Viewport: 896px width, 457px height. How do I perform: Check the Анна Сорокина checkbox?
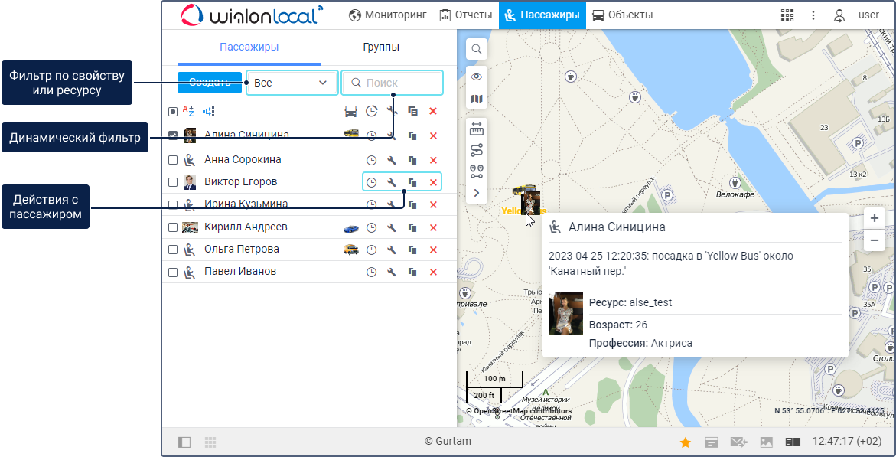pos(173,160)
